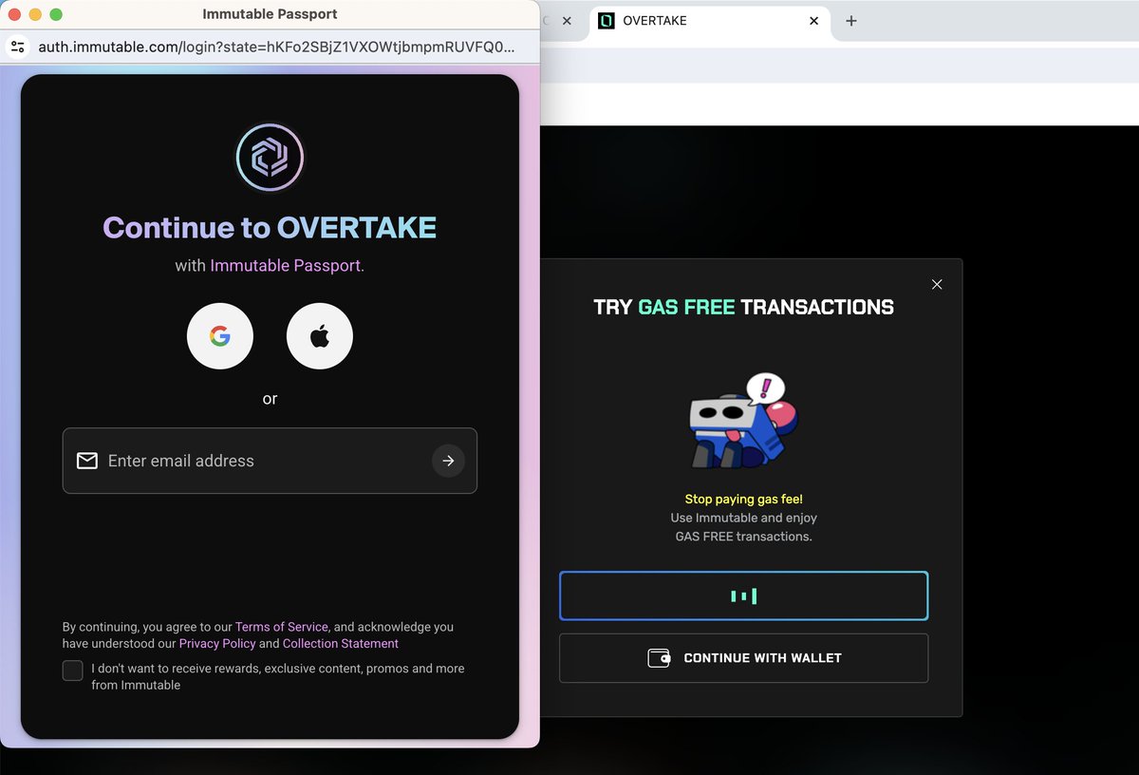Click the 'Stop paying gas fee!' text
Image resolution: width=1139 pixels, height=775 pixels.
click(x=743, y=499)
